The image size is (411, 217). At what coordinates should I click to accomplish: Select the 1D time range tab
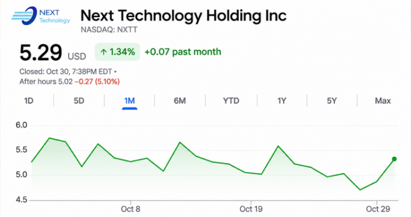(x=29, y=101)
